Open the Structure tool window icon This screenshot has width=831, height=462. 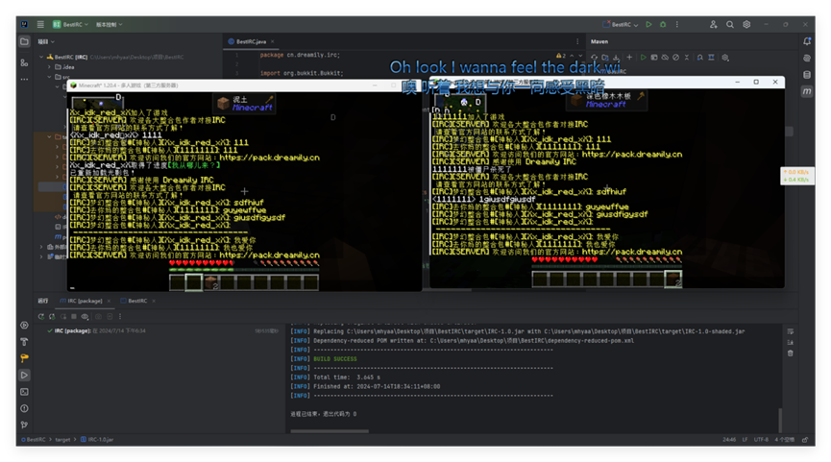click(x=24, y=62)
